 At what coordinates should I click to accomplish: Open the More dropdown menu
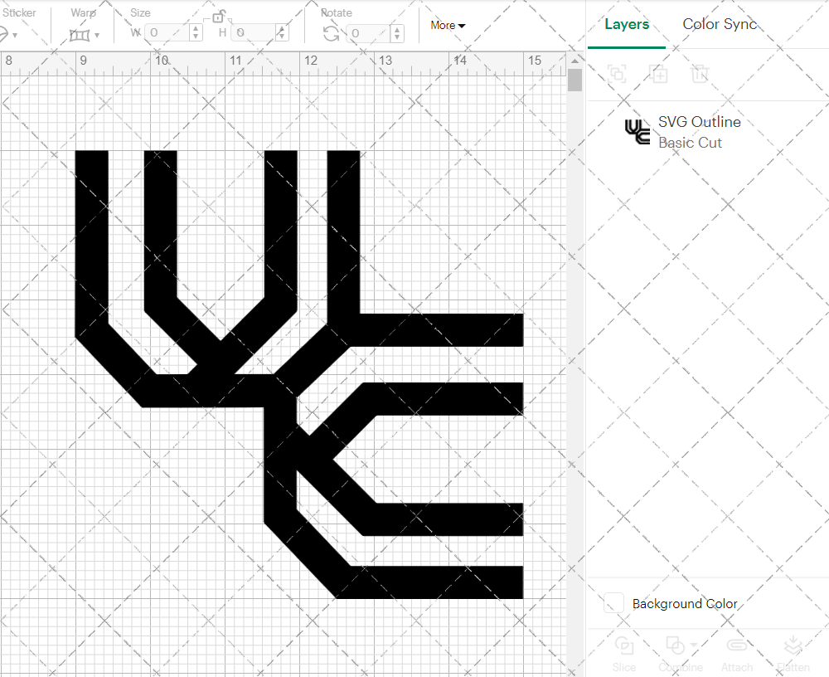click(x=448, y=26)
